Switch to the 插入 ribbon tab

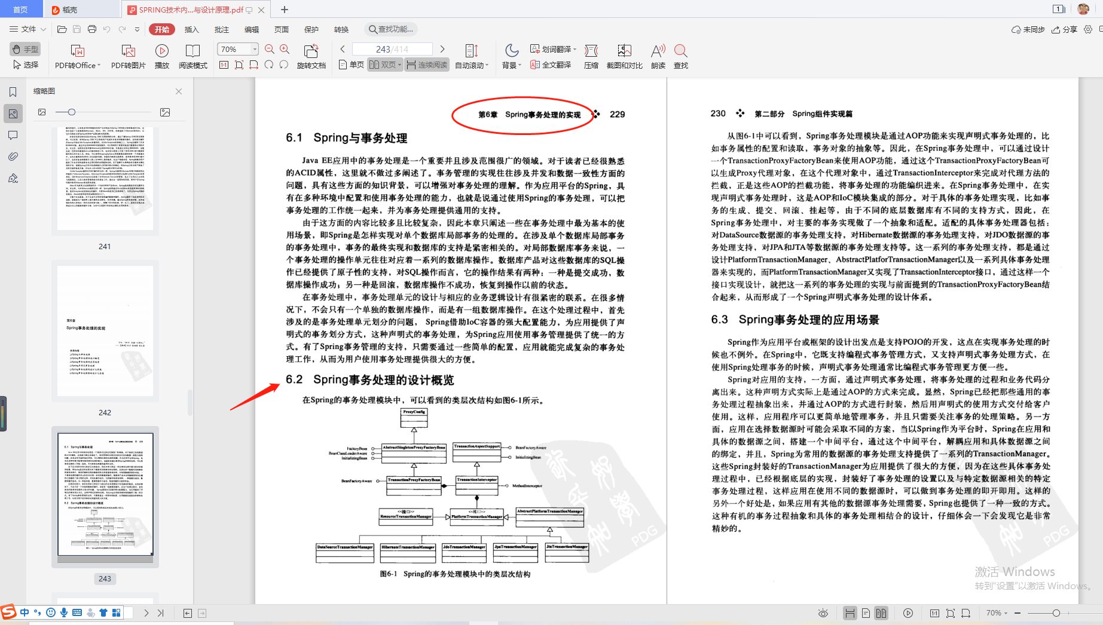pyautogui.click(x=191, y=29)
